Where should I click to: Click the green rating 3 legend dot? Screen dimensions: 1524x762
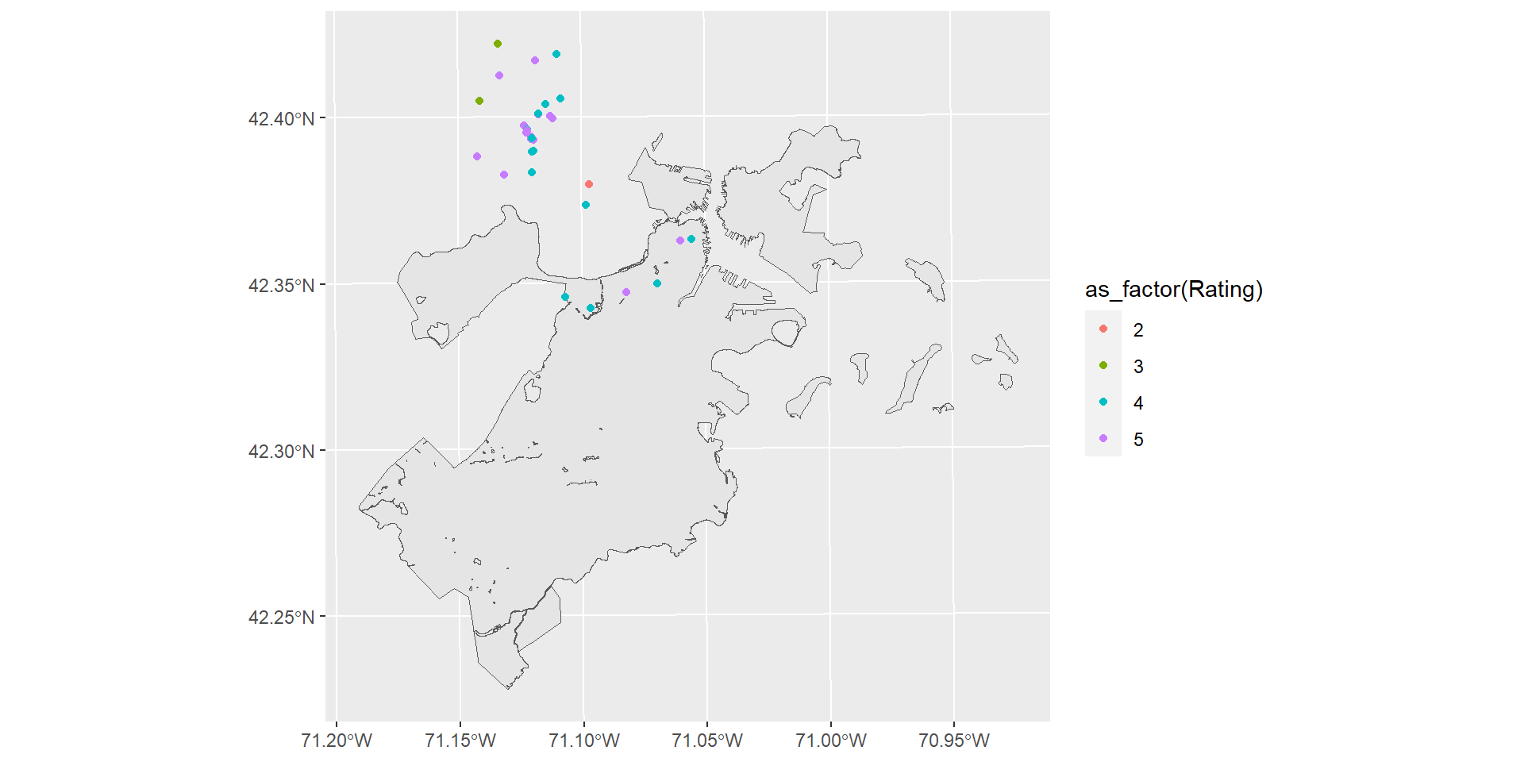(1103, 366)
